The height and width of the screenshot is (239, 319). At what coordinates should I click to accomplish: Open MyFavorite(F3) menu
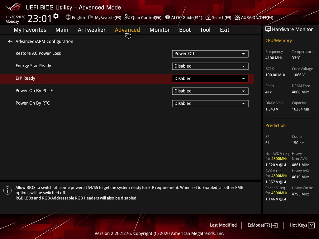click(105, 17)
